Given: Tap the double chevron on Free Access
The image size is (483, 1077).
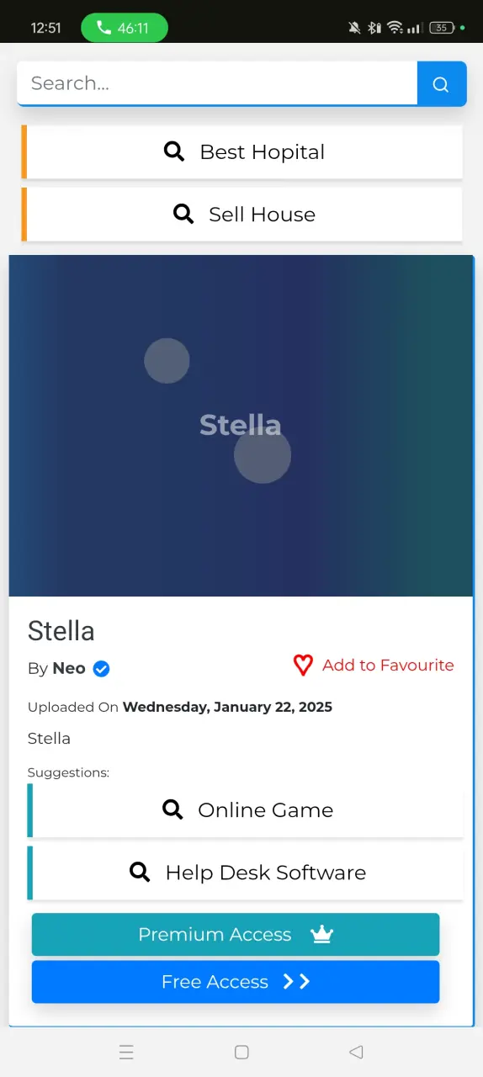Looking at the screenshot, I should (296, 982).
